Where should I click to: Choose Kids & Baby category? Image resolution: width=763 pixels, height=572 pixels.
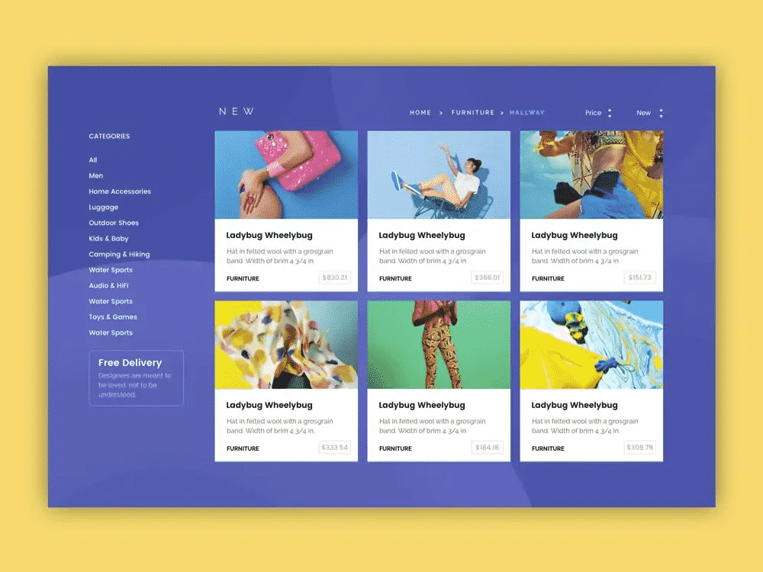coord(108,238)
